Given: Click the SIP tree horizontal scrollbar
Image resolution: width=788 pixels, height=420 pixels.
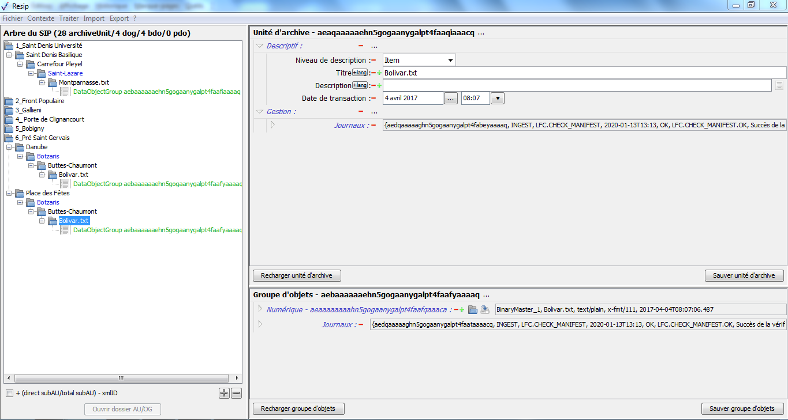Looking at the screenshot, I should (121, 379).
